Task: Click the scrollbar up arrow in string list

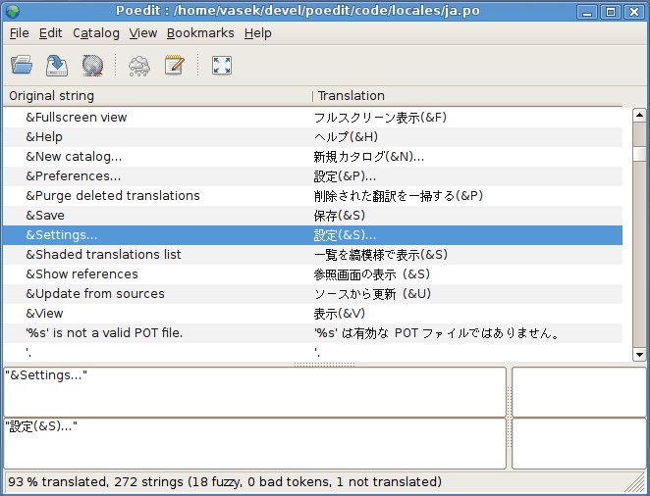Action: [640, 116]
